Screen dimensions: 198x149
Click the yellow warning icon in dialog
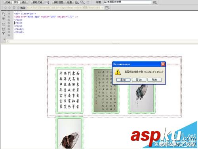click(x=118, y=72)
